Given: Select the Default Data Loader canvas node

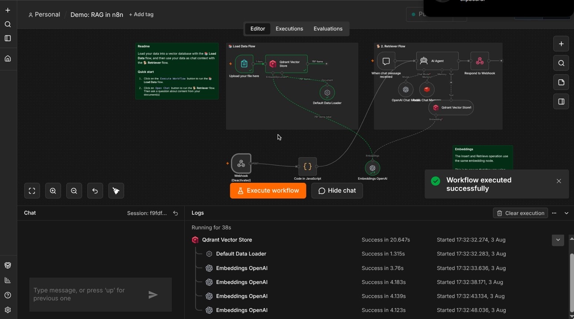Looking at the screenshot, I should pyautogui.click(x=327, y=93).
